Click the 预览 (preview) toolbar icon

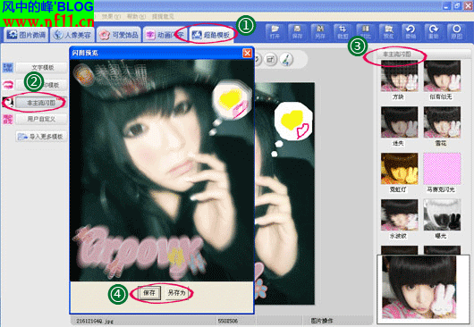(x=388, y=32)
